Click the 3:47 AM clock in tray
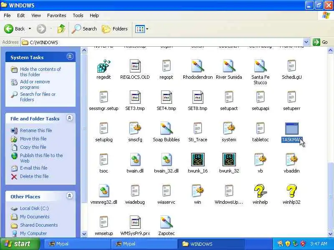Image resolution: width=334 pixels, height=250 pixels. tap(319, 244)
